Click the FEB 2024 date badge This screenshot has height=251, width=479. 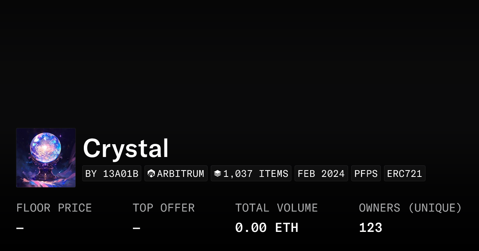(x=321, y=174)
